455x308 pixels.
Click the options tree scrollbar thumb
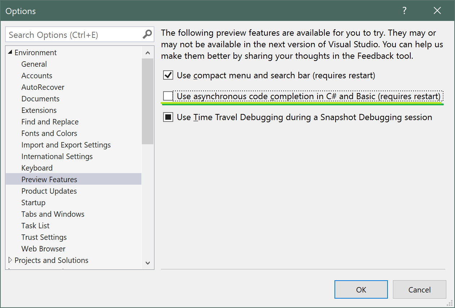[148, 101]
